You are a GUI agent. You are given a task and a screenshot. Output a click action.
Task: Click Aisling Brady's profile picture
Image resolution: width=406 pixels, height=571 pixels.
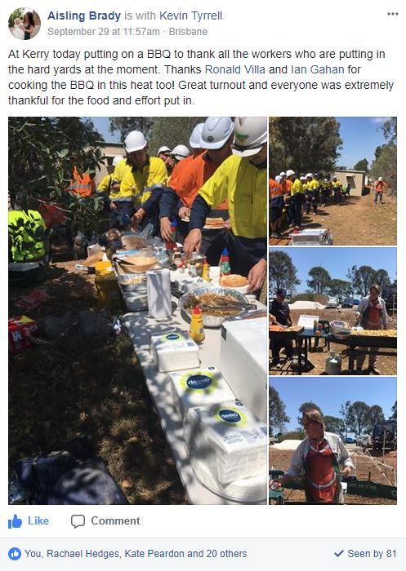point(25,24)
